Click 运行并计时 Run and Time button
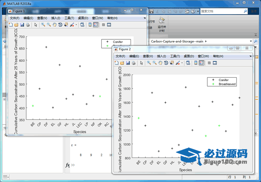The height and width of the screenshot is (182, 261). point(162,24)
